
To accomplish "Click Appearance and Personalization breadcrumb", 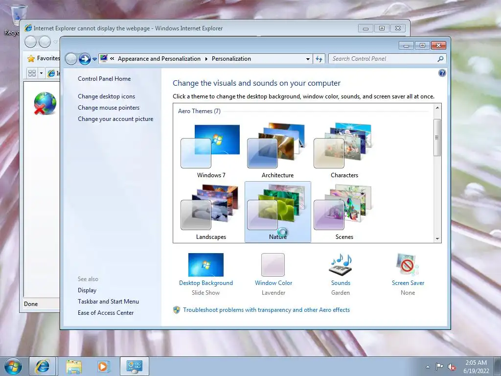I will [159, 59].
